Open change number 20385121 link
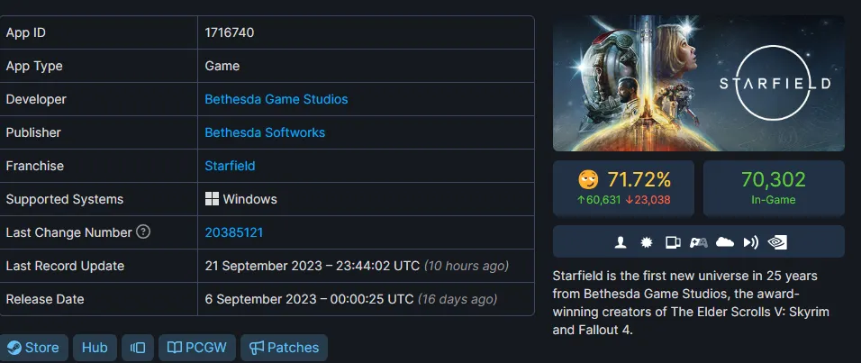The image size is (861, 363). coord(234,232)
